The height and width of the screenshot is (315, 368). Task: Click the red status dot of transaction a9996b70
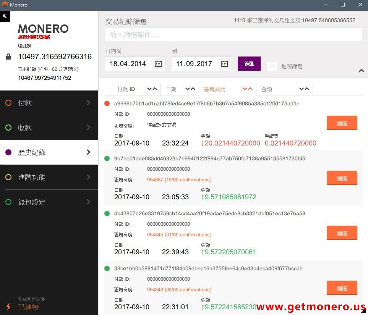107,103
